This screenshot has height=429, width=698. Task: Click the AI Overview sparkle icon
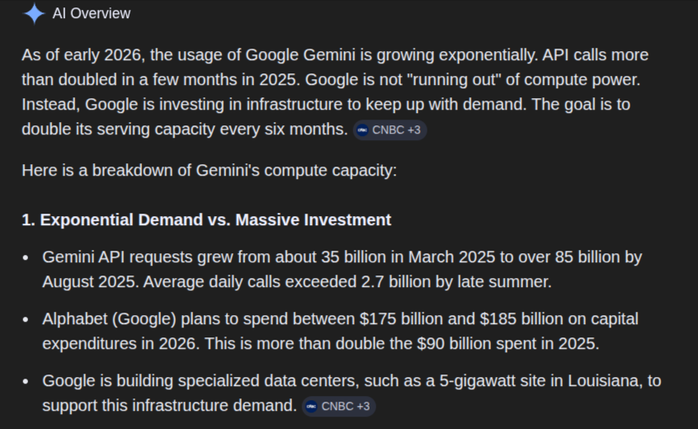(34, 13)
